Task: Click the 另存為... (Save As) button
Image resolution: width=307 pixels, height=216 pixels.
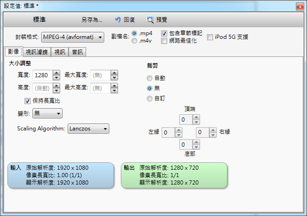Action: pos(92,20)
